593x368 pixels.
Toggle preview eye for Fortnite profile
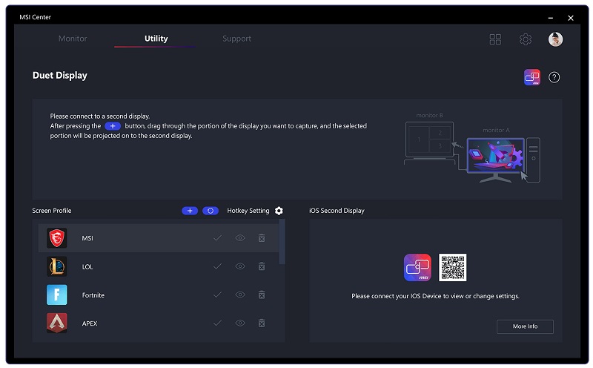pyautogui.click(x=240, y=295)
